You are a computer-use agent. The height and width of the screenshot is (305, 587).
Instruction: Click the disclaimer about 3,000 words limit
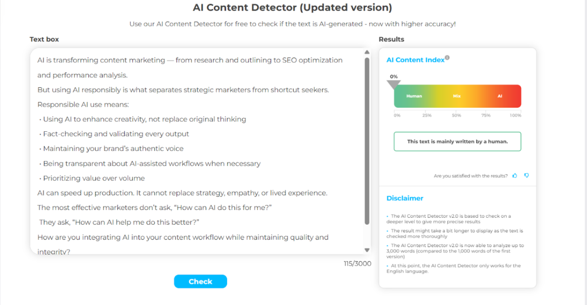[x=455, y=251]
